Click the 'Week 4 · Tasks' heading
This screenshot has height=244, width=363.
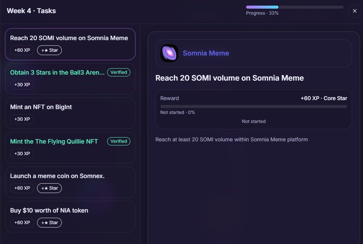(31, 11)
